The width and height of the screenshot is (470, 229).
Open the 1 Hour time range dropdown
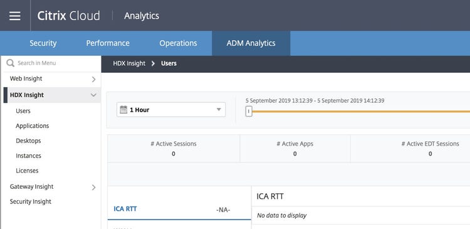click(171, 110)
